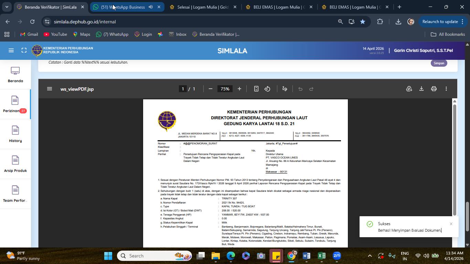This screenshot has height=264, width=470.
Task: Download the ws_viewPDF.jsp document
Action: (x=421, y=89)
